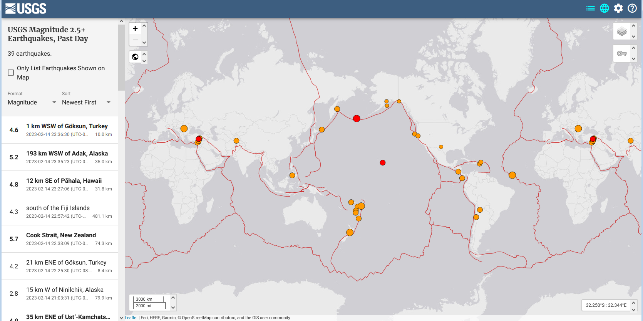Click the orange marker near Japan
This screenshot has width=643, height=321.
pyautogui.click(x=322, y=130)
